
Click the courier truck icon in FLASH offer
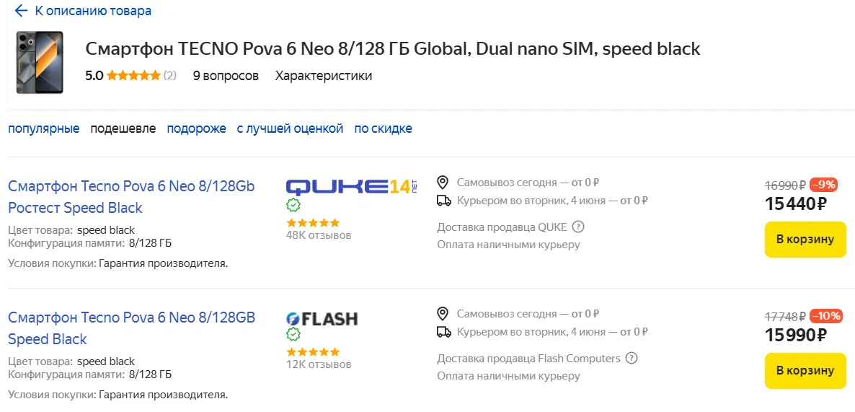coord(444,332)
